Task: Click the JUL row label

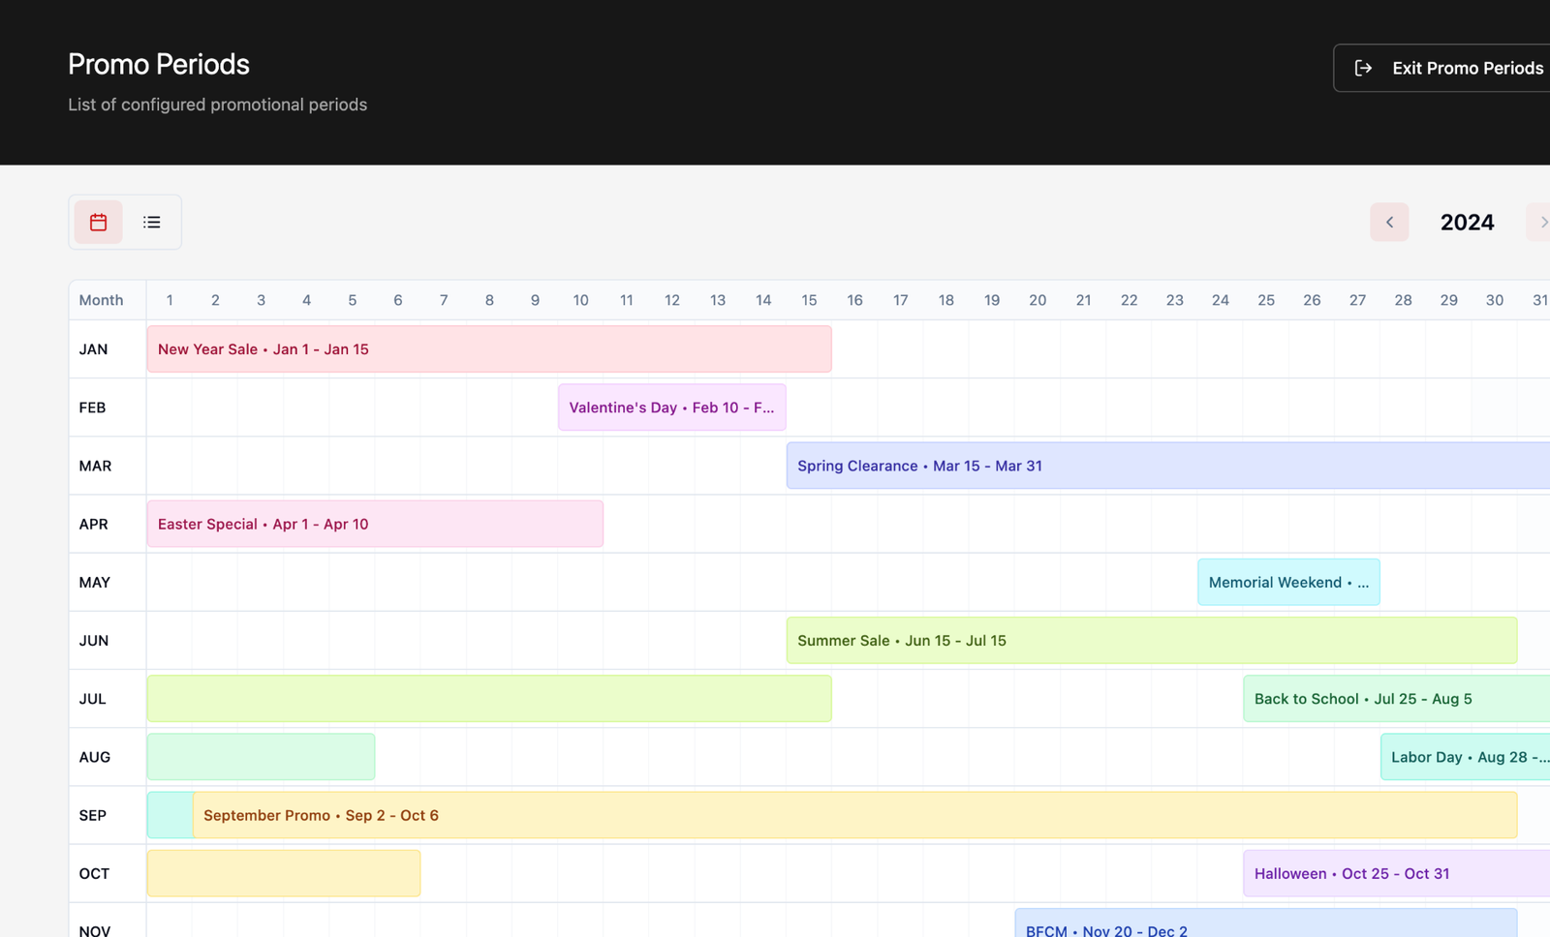Action: [92, 699]
